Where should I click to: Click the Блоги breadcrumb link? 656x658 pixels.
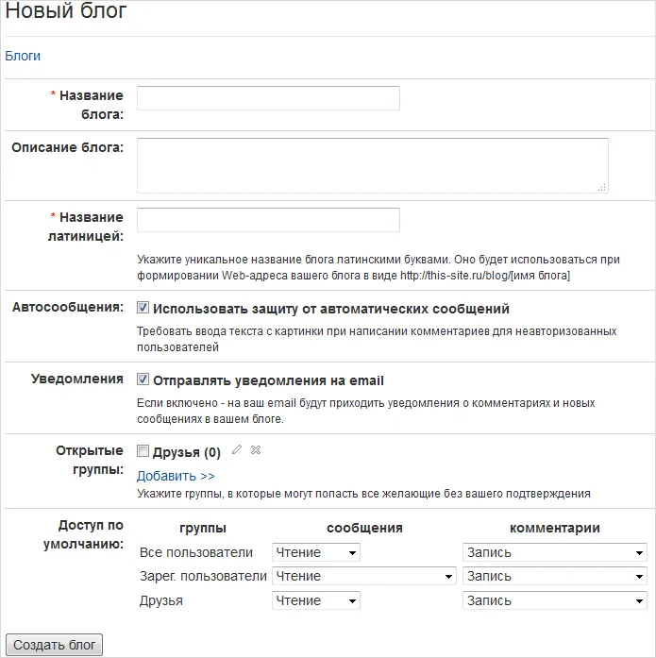pyautogui.click(x=23, y=56)
